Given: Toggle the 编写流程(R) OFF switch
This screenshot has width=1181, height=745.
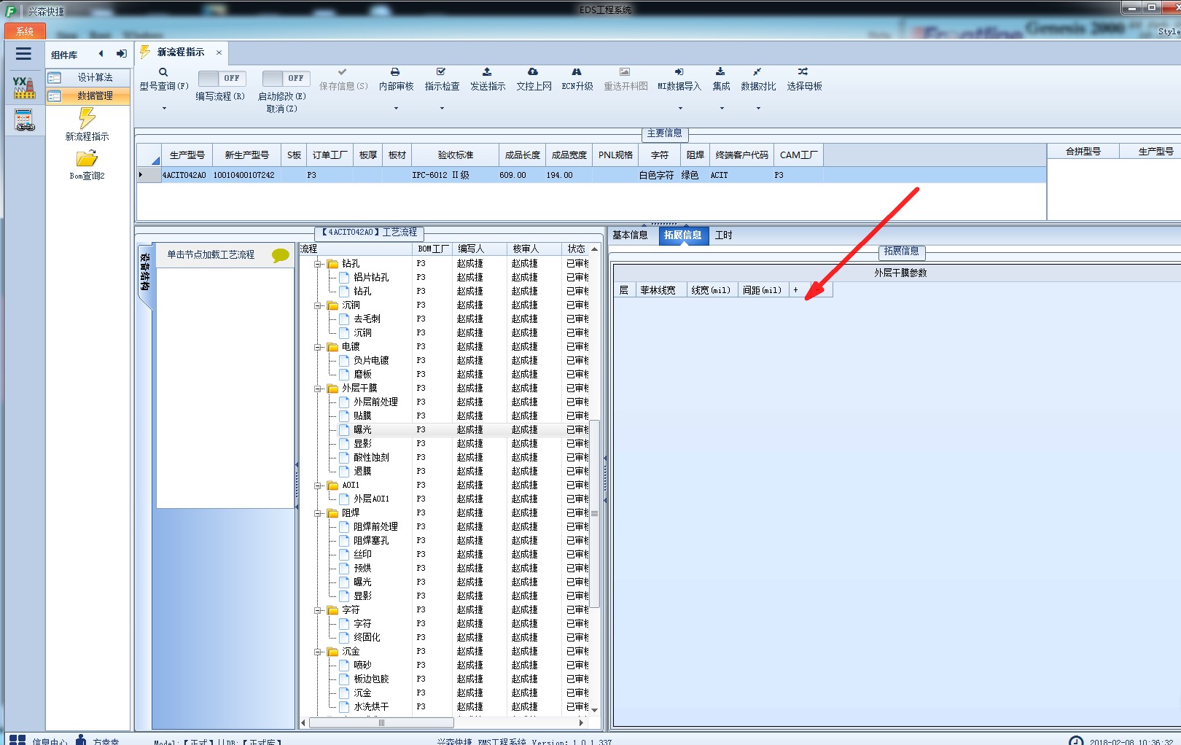Looking at the screenshot, I should click(222, 78).
